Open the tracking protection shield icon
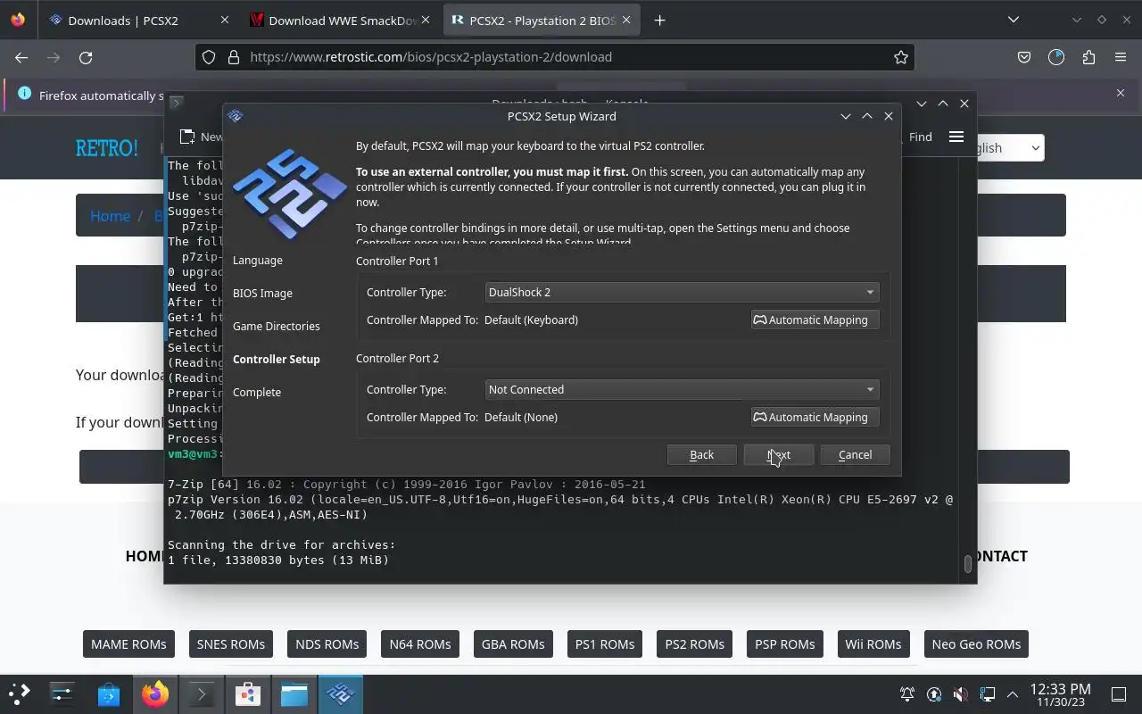This screenshot has width=1142, height=714. (209, 57)
